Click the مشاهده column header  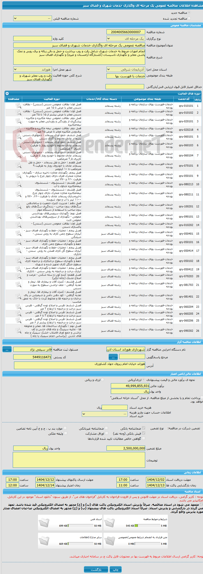pos(13,99)
